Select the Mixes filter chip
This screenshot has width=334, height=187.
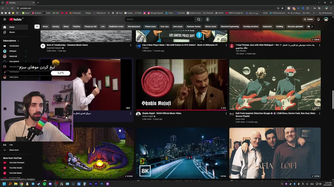click(66, 26)
